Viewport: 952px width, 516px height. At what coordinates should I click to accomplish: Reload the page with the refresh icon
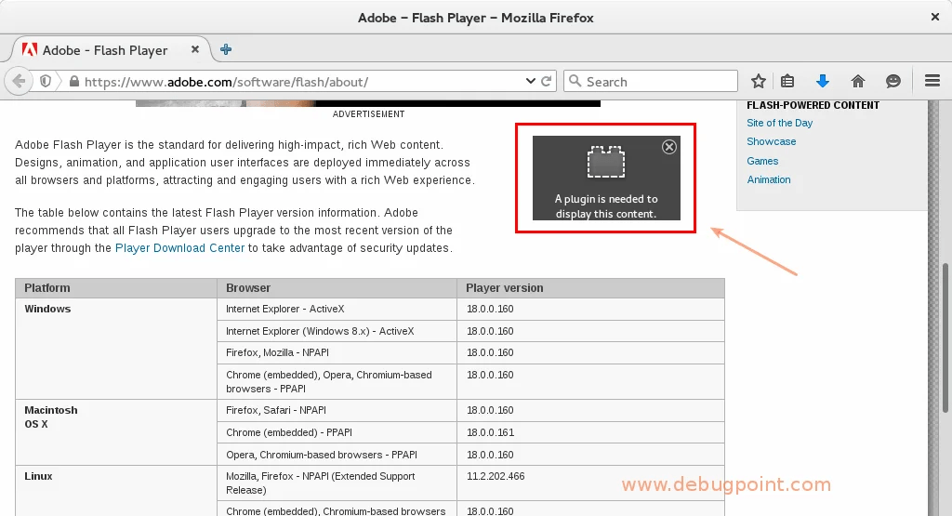(x=547, y=81)
